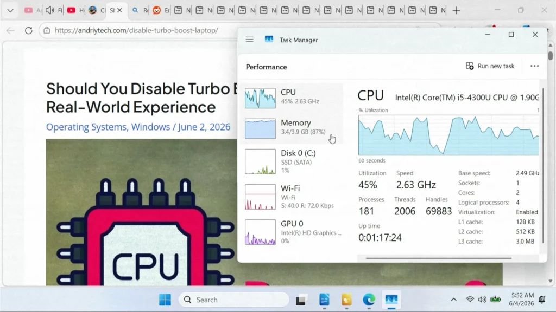Click the Task Manager title bar app icon
This screenshot has height=312, width=556.
coord(269,39)
